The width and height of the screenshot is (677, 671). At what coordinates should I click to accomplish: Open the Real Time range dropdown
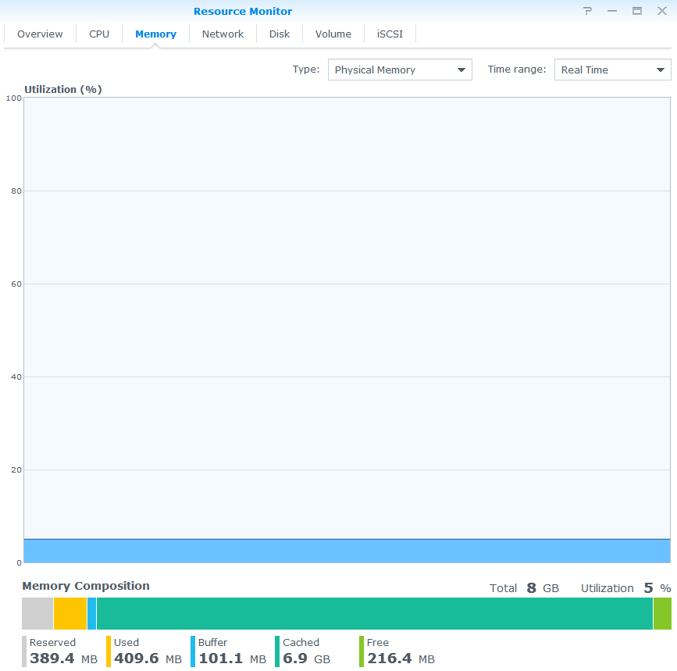(612, 70)
